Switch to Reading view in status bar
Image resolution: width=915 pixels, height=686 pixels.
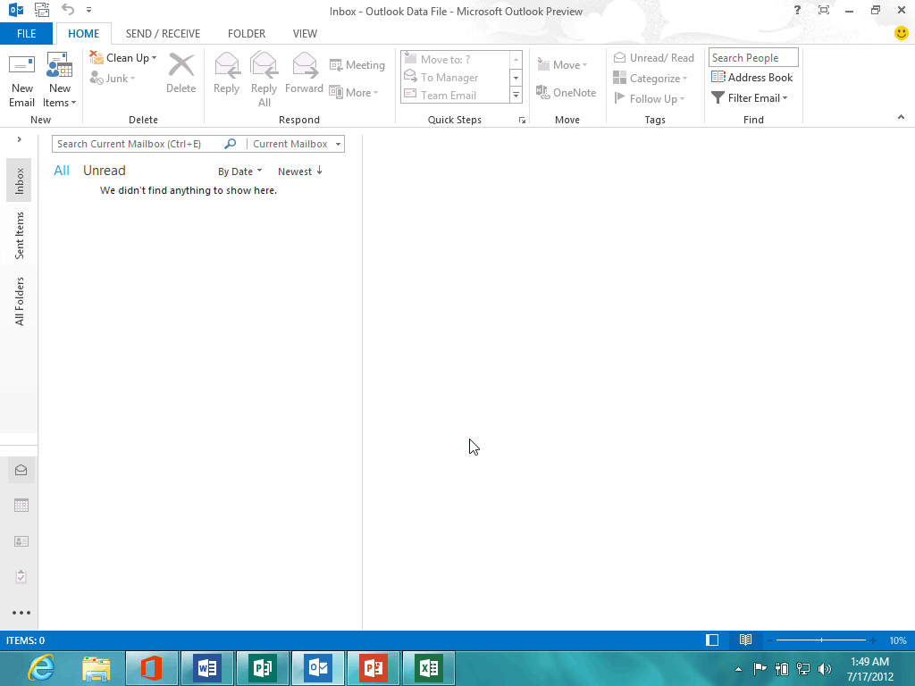tap(745, 640)
